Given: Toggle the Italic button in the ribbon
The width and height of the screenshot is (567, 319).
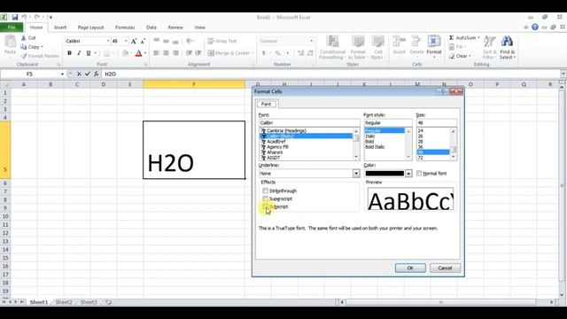Looking at the screenshot, I should (79, 53).
